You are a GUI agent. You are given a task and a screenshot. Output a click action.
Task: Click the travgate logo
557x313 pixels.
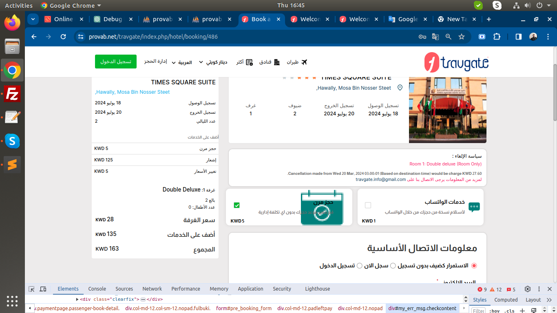pyautogui.click(x=456, y=62)
